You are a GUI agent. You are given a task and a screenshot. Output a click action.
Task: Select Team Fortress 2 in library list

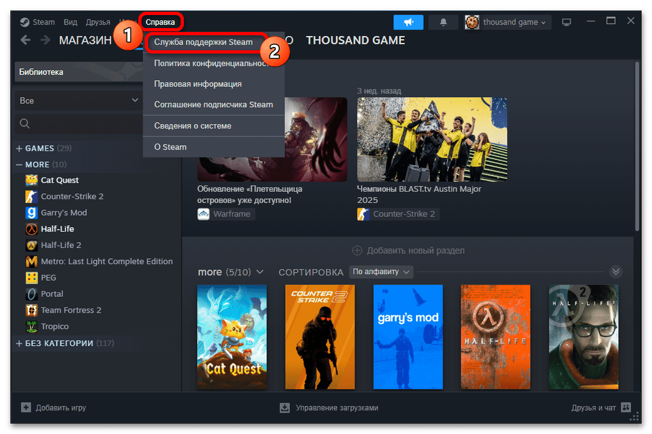(71, 310)
